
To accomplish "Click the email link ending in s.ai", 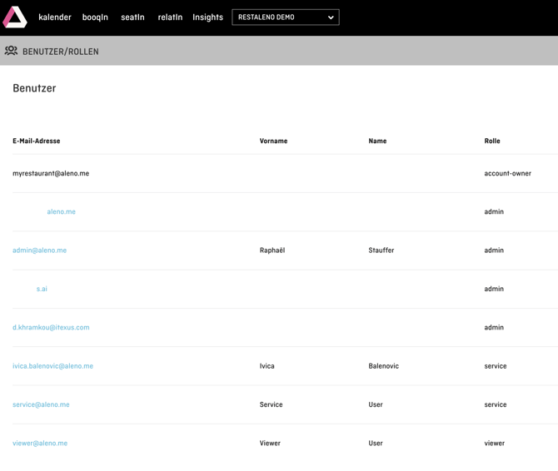I will pyautogui.click(x=42, y=290).
